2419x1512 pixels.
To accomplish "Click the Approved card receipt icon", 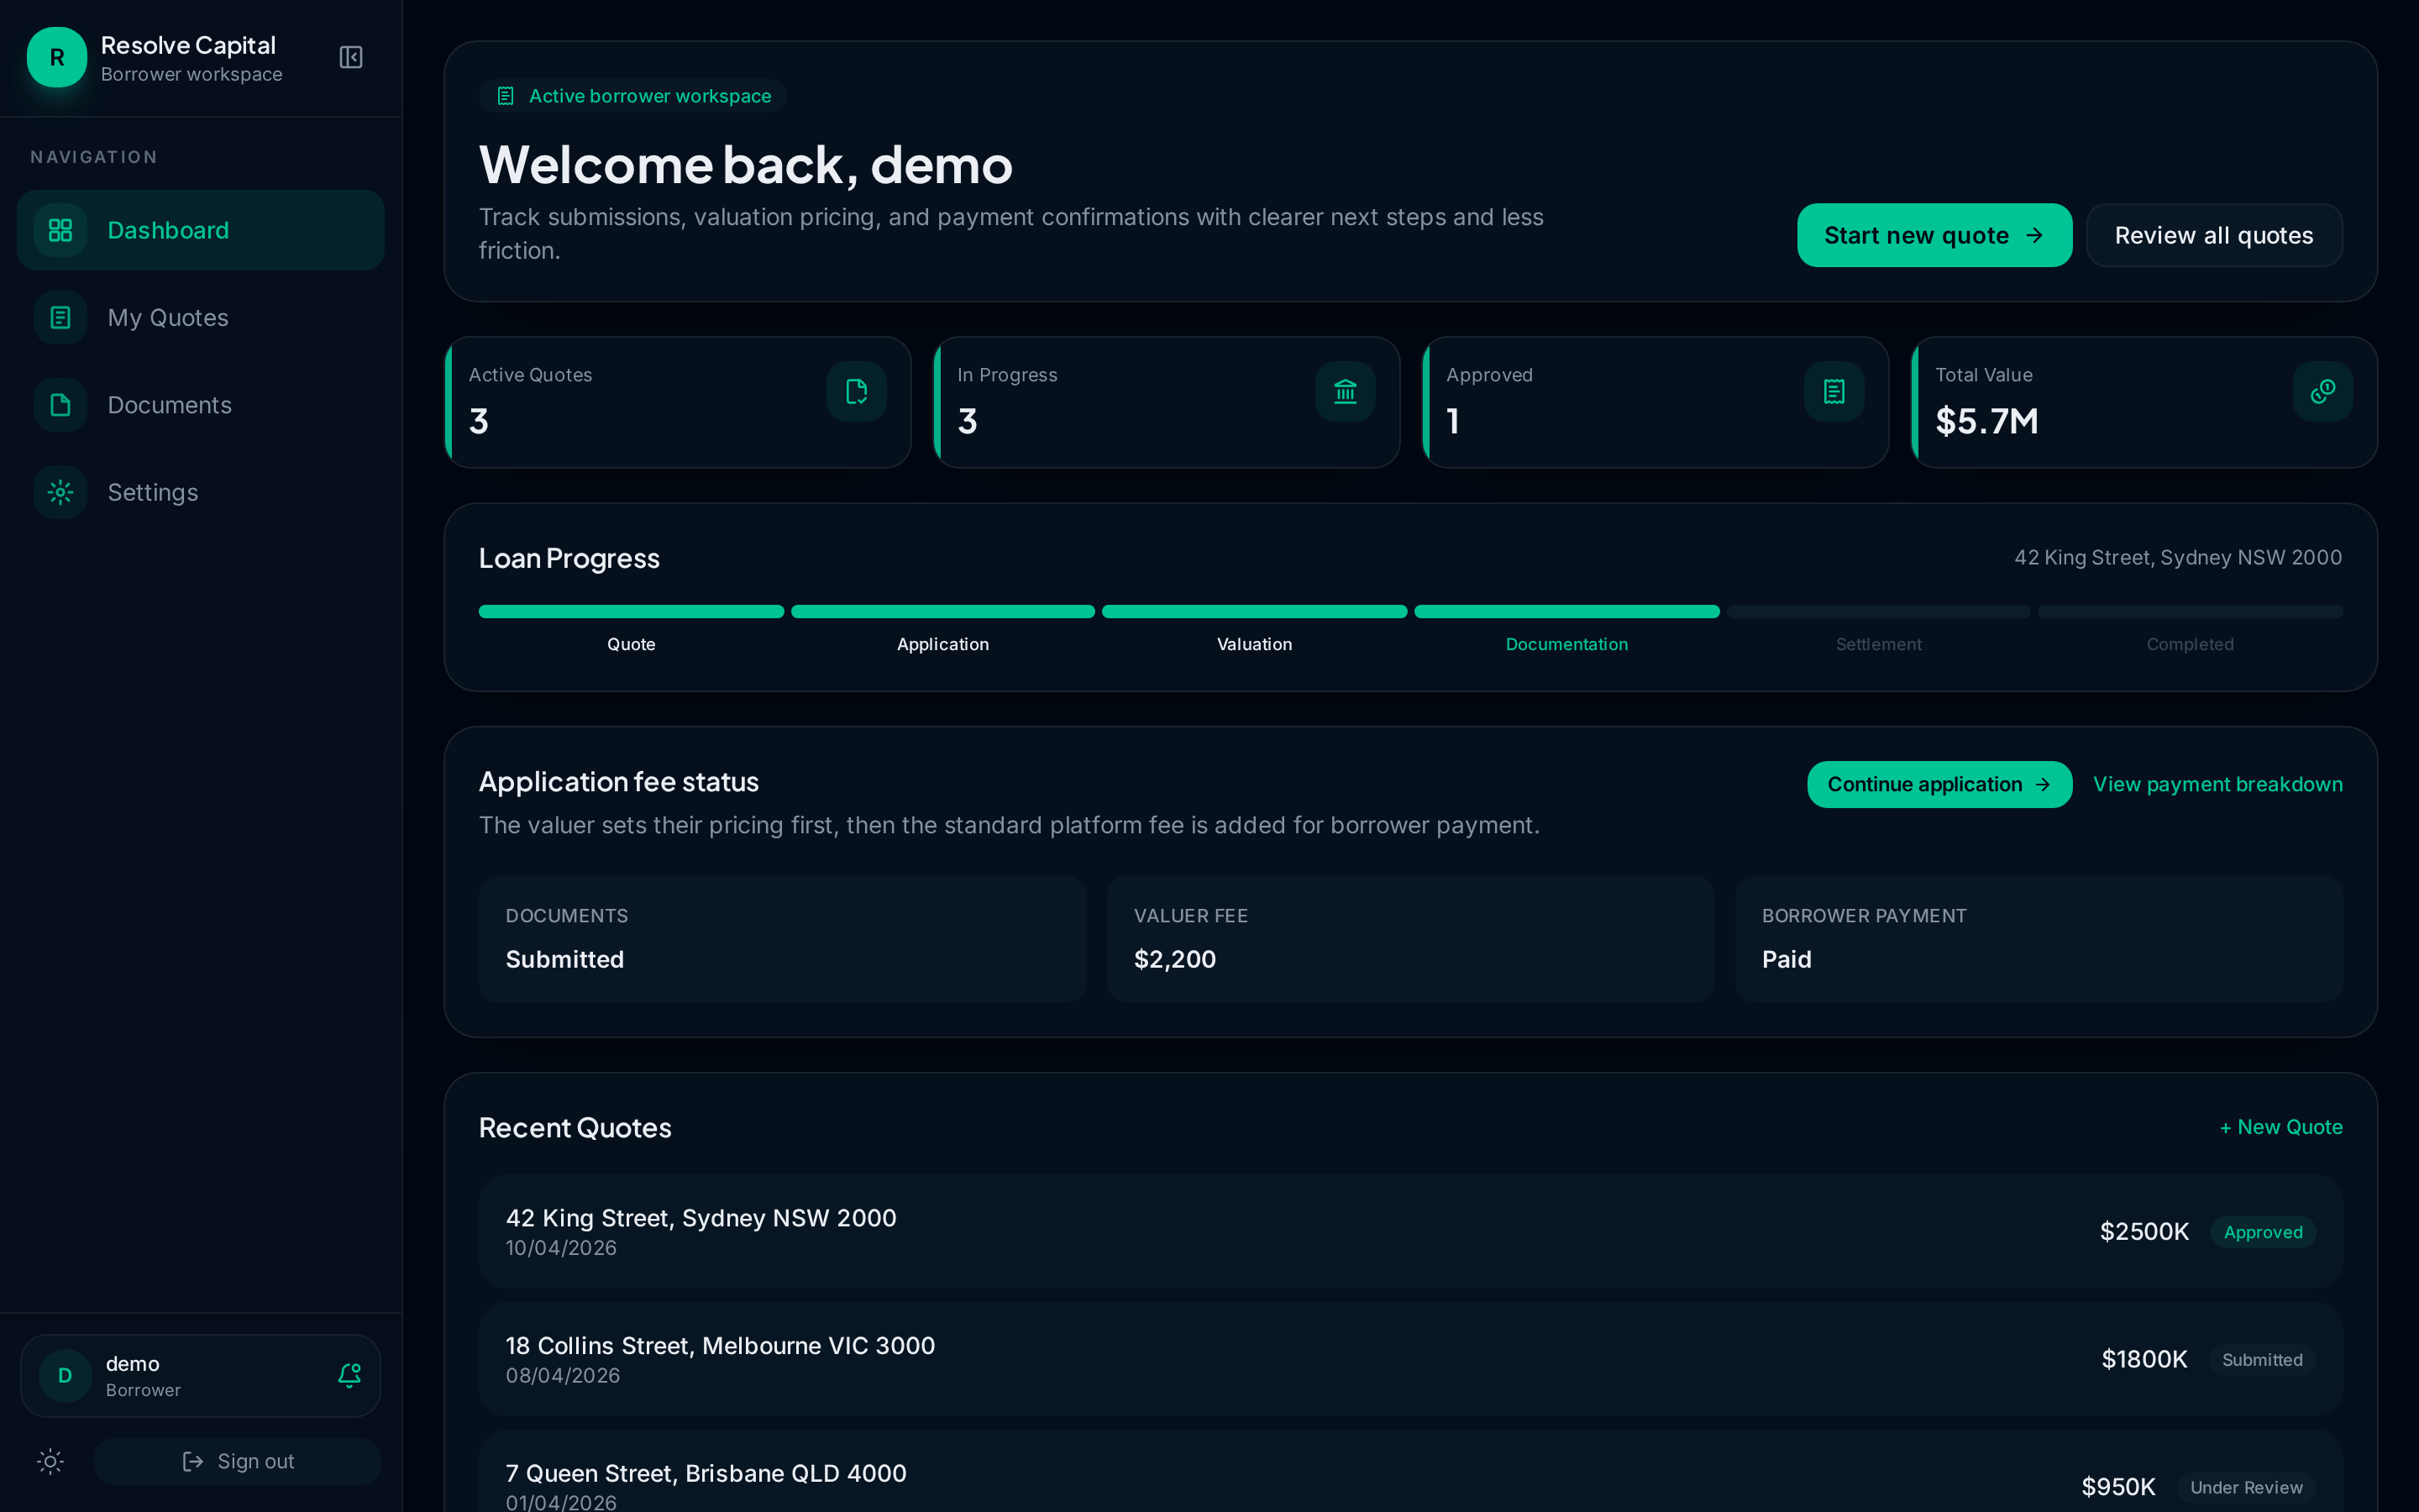I will [1834, 391].
